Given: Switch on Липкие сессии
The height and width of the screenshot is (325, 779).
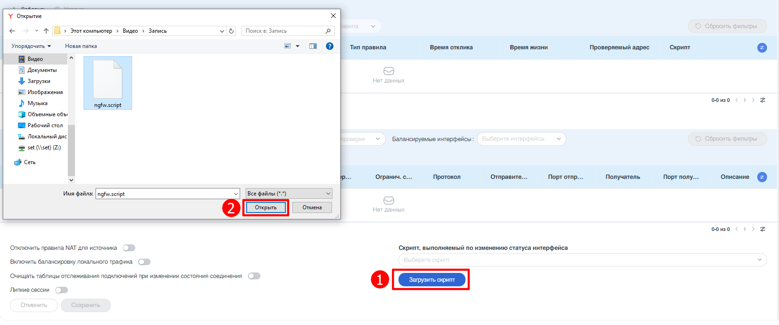Looking at the screenshot, I should 61,290.
